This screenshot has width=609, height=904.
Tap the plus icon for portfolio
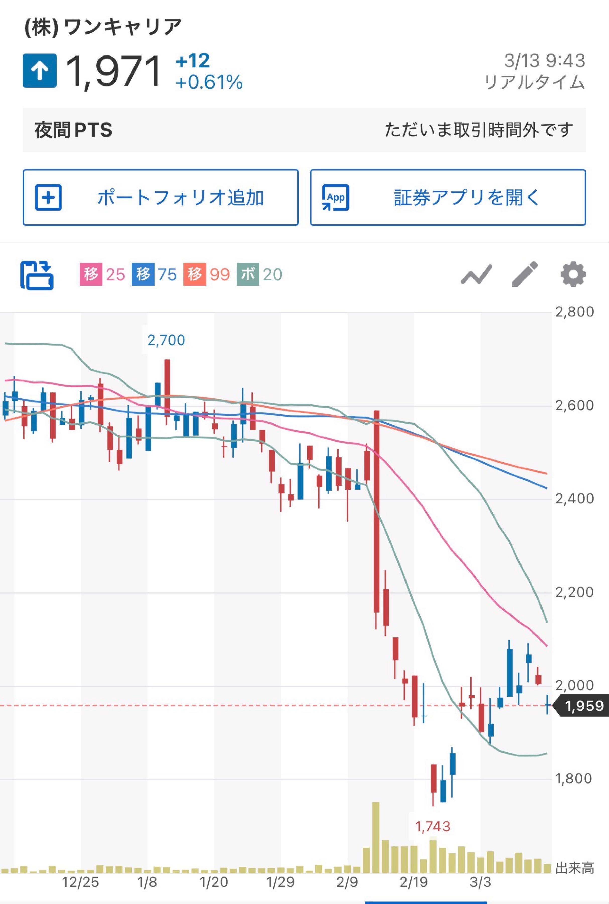[x=48, y=197]
